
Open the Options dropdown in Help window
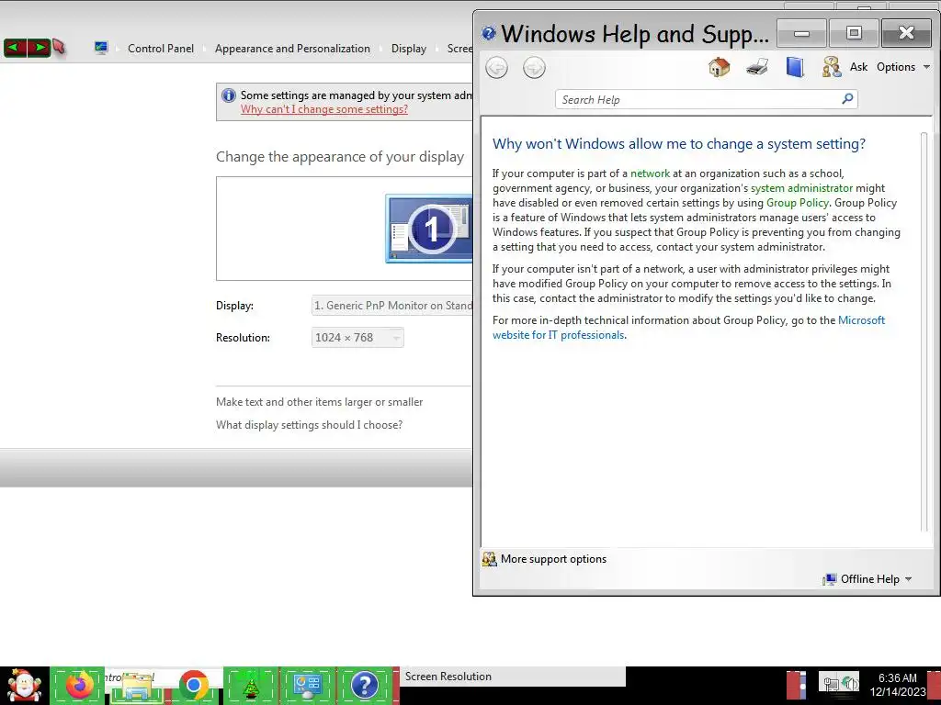tap(902, 67)
